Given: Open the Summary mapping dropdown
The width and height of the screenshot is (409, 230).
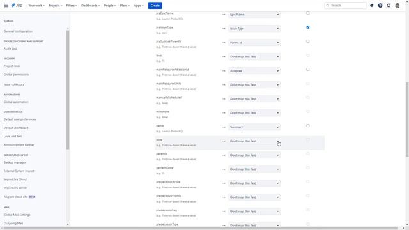Looking at the screenshot, I should [254, 127].
